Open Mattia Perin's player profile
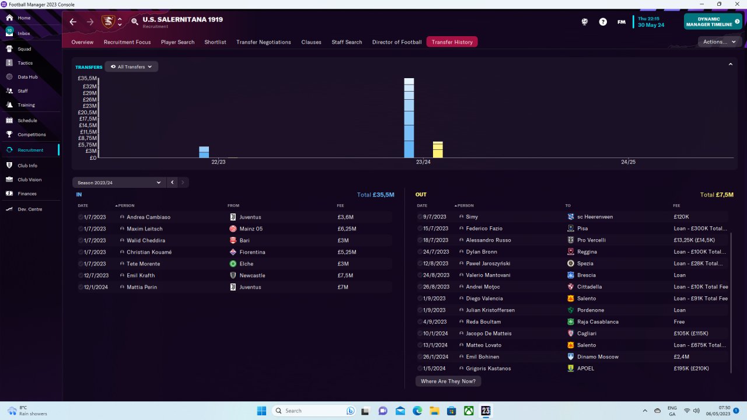747x420 pixels. 142,287
